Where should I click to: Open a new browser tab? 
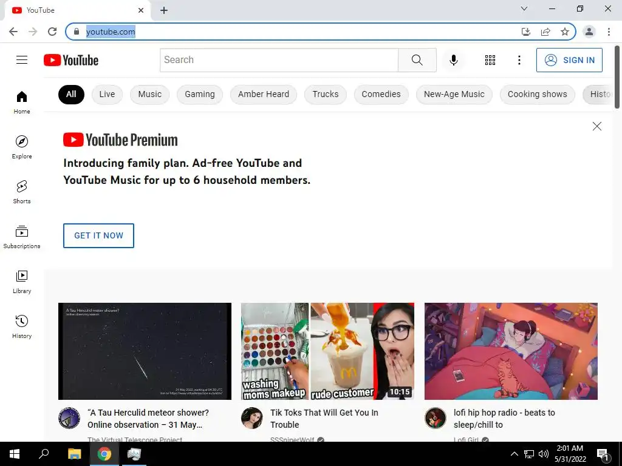(164, 10)
